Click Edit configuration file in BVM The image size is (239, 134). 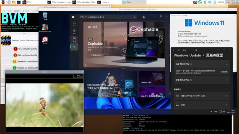tap(25, 55)
